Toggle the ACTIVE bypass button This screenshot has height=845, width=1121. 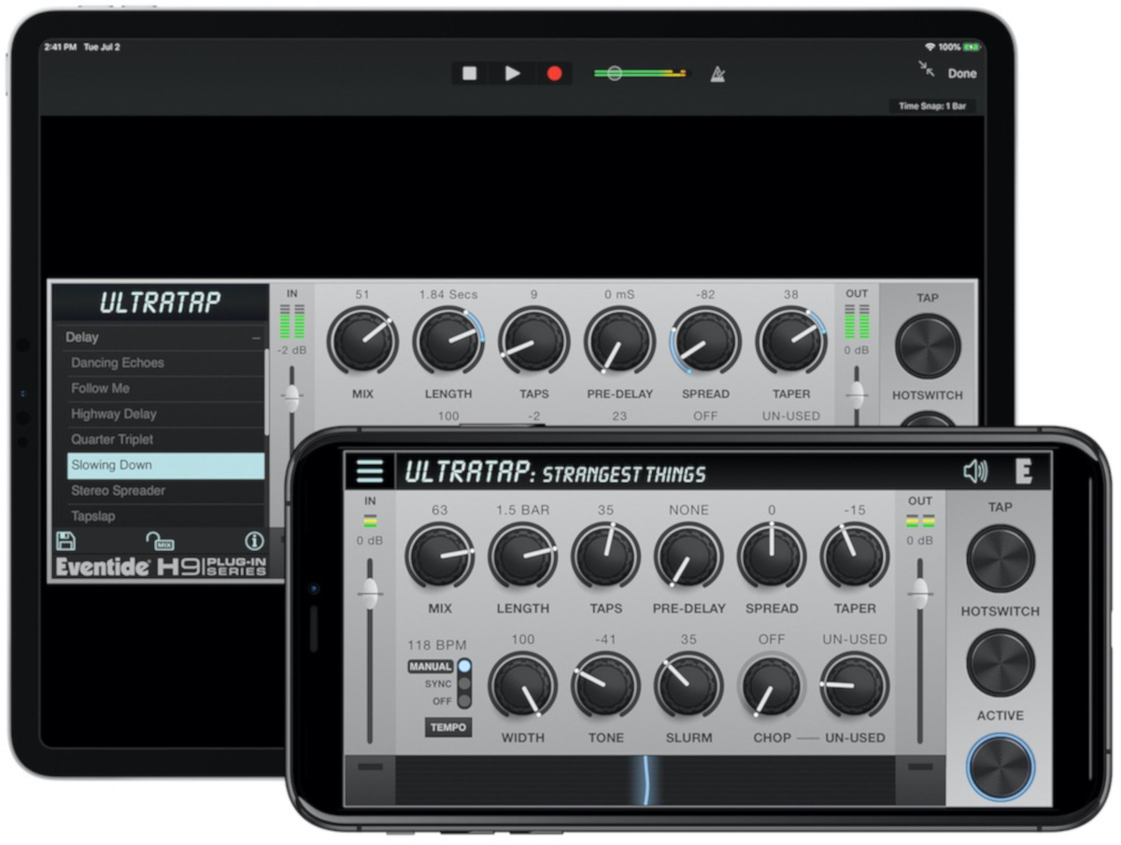(x=1000, y=768)
